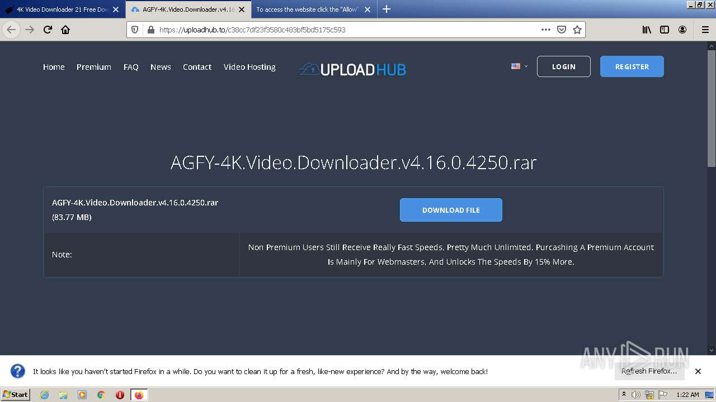This screenshot has height=402, width=716.
Task: Click the Refresh Firefox button
Action: click(x=649, y=371)
